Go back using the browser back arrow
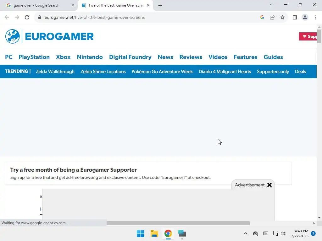Image resolution: width=322 pixels, height=241 pixels. click(7, 18)
